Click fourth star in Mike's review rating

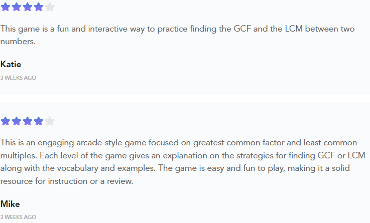39,121
